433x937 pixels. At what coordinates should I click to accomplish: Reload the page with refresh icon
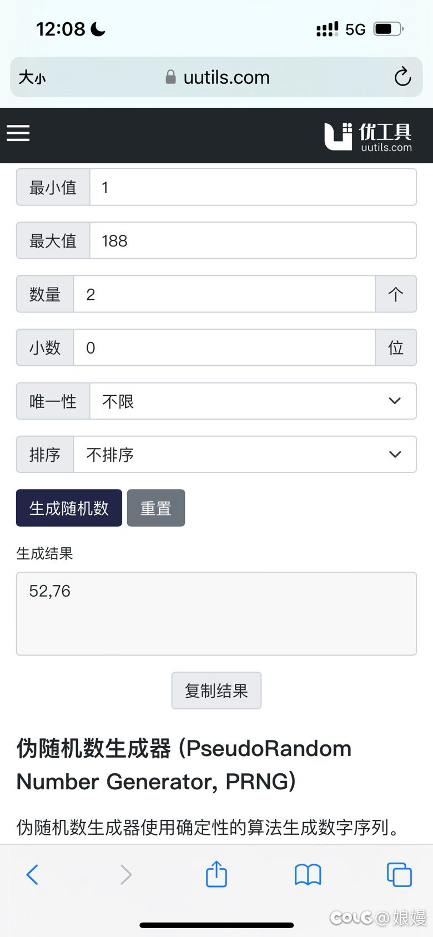point(402,77)
